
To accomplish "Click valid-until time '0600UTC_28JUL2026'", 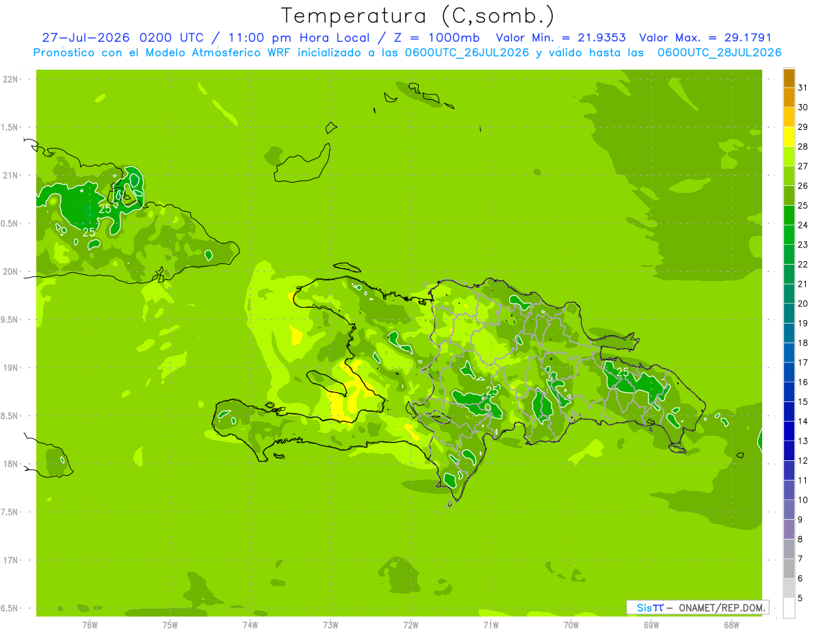I will coord(718,53).
